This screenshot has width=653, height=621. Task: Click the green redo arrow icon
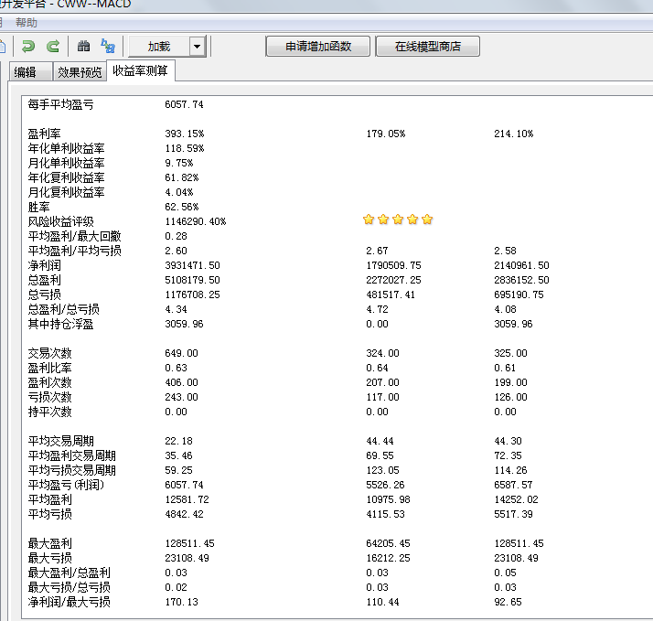53,46
